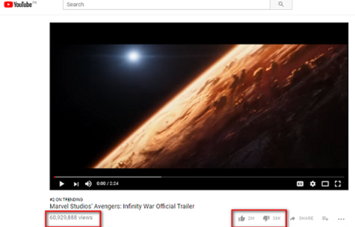
Task: Open the add to playlist menu
Action: pos(325,219)
